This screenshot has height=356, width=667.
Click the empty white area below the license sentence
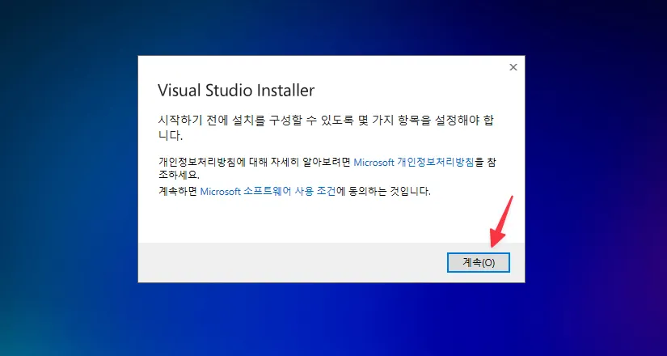tap(331, 219)
